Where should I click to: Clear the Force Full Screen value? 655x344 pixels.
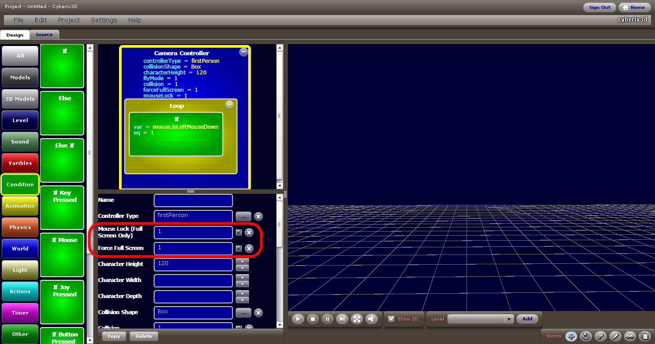click(x=249, y=249)
